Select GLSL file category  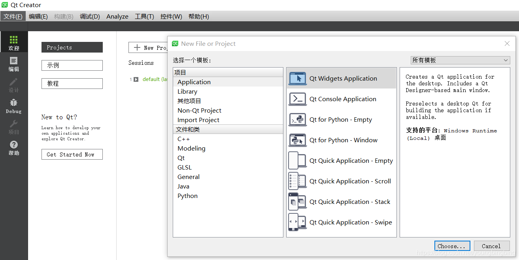(x=228, y=167)
